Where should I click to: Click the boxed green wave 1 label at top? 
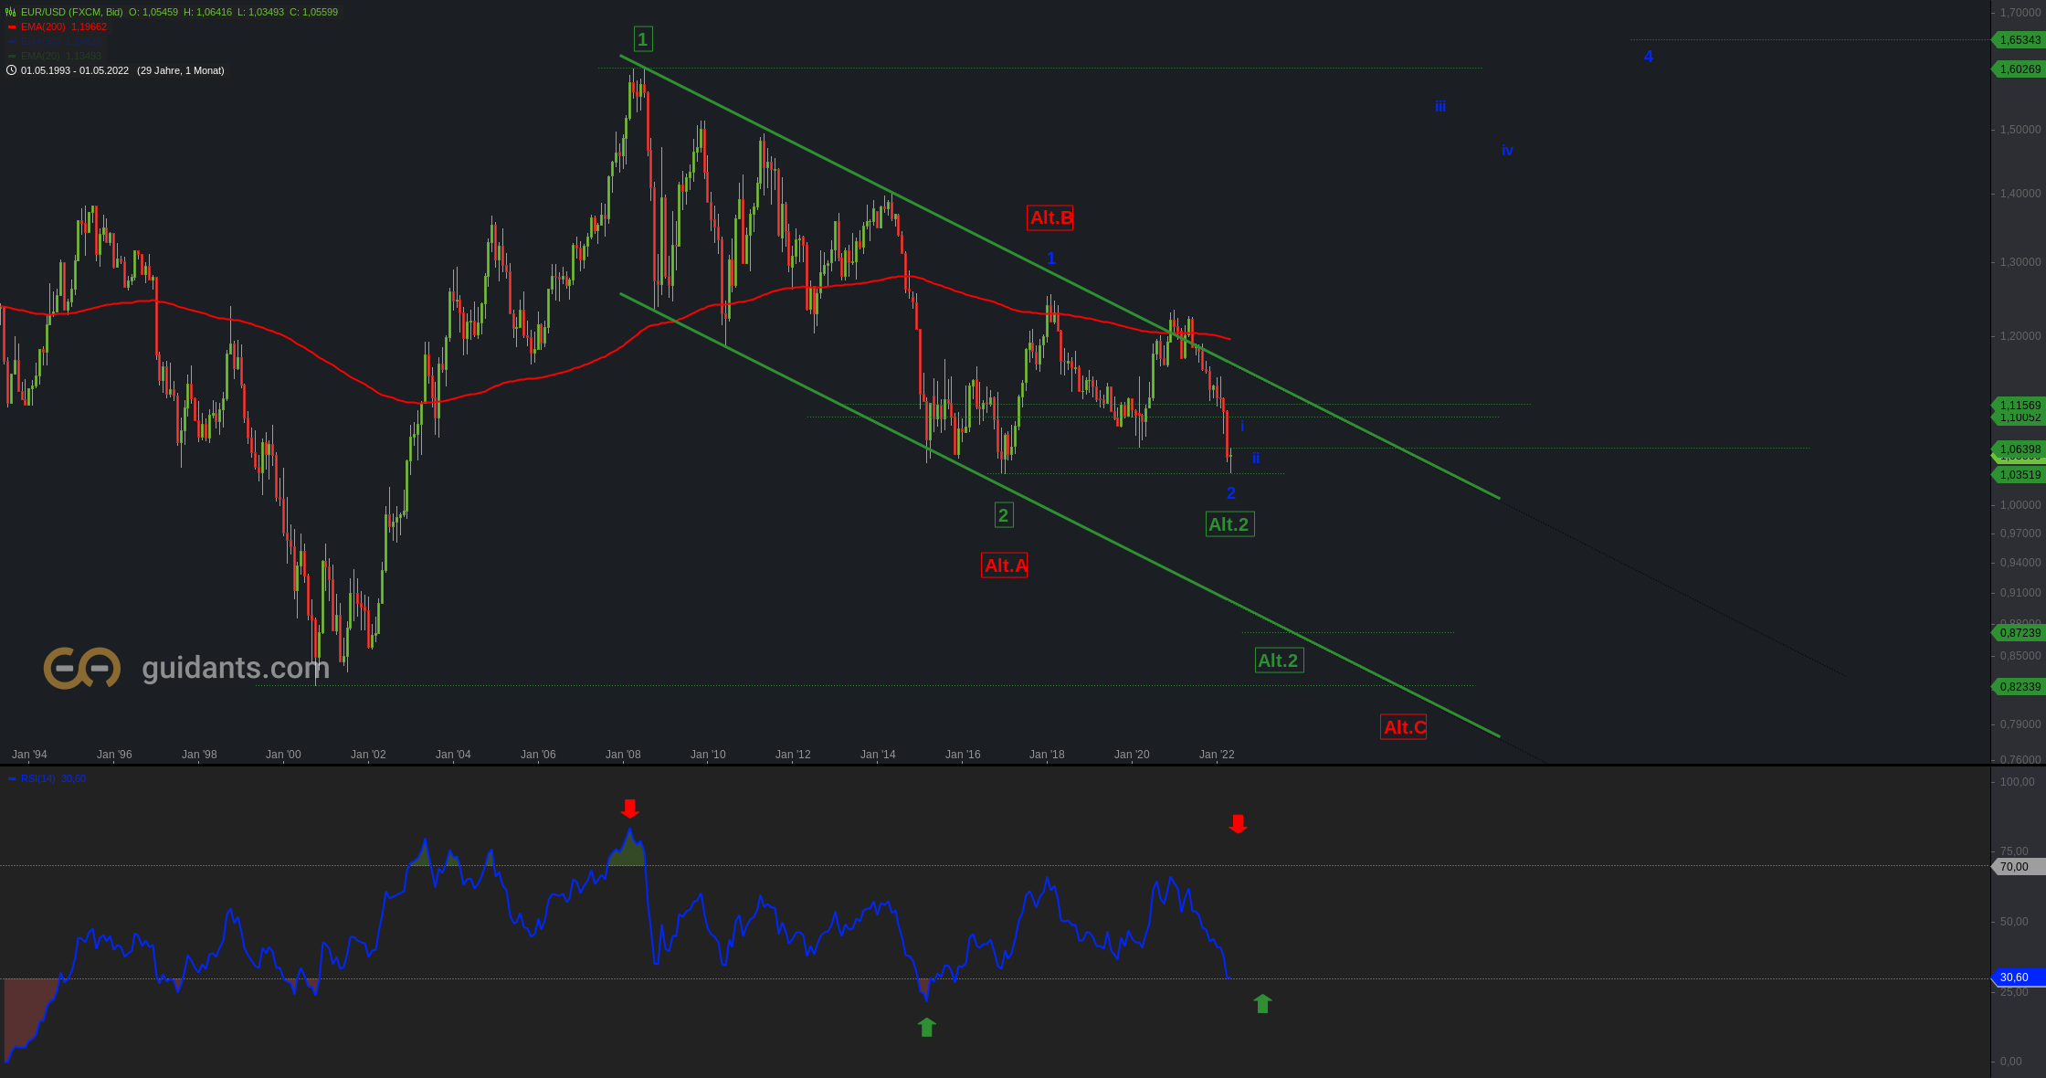tap(643, 39)
